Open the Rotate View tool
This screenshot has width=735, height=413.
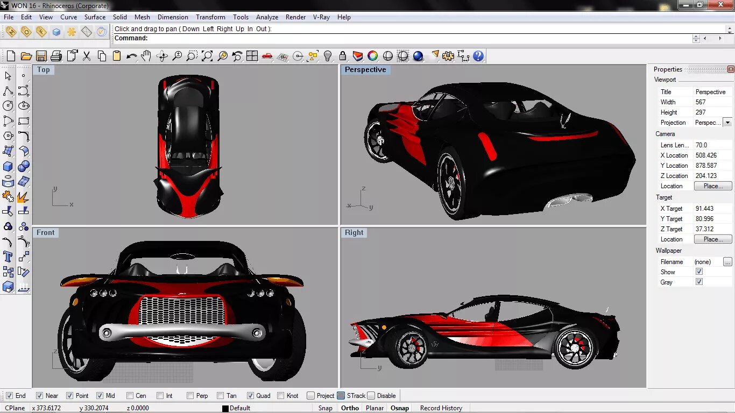click(x=163, y=55)
